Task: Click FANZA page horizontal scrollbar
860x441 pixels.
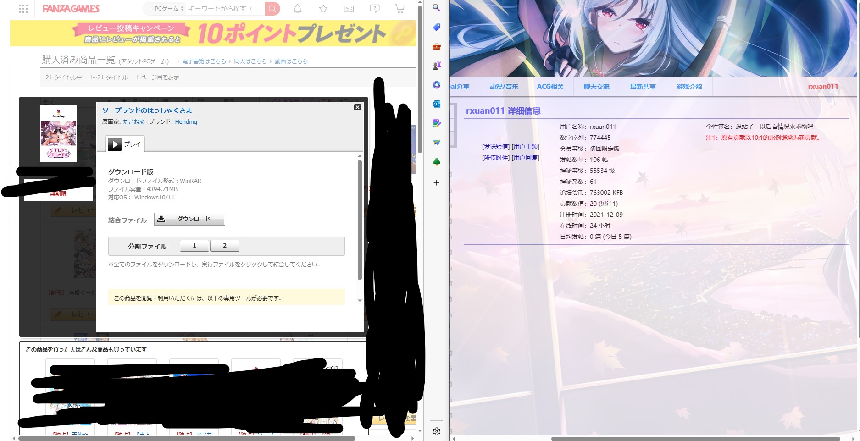Action: [x=187, y=438]
